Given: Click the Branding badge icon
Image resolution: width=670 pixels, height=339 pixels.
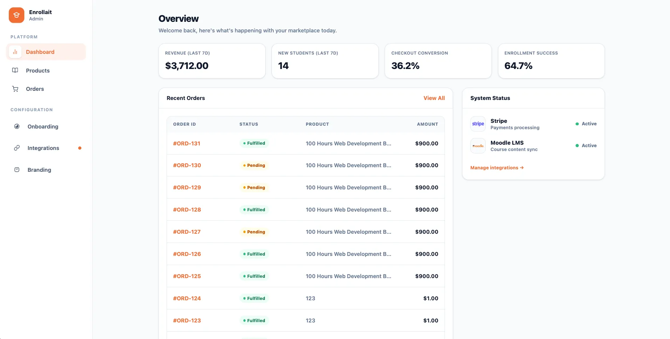Looking at the screenshot, I should tap(17, 169).
